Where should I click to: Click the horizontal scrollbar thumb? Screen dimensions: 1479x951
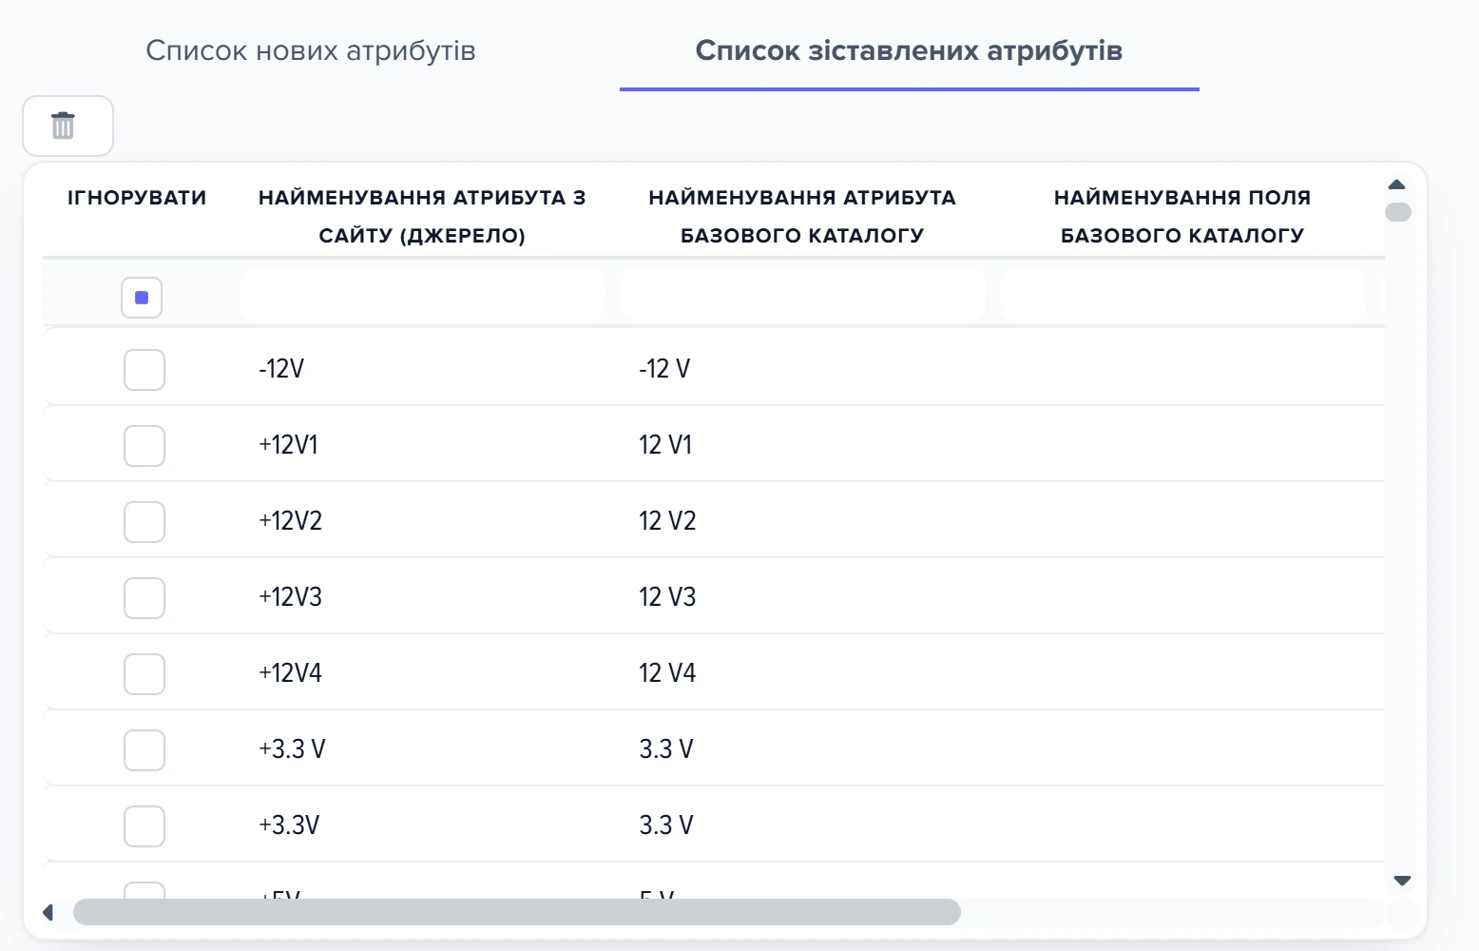[517, 912]
